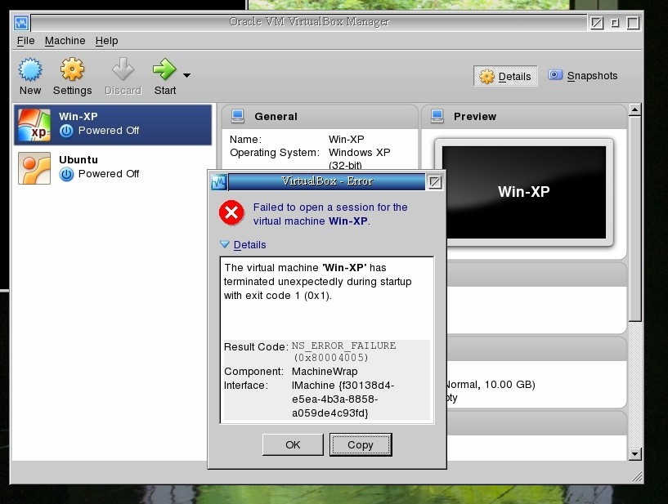Open the Help menu

pos(106,41)
